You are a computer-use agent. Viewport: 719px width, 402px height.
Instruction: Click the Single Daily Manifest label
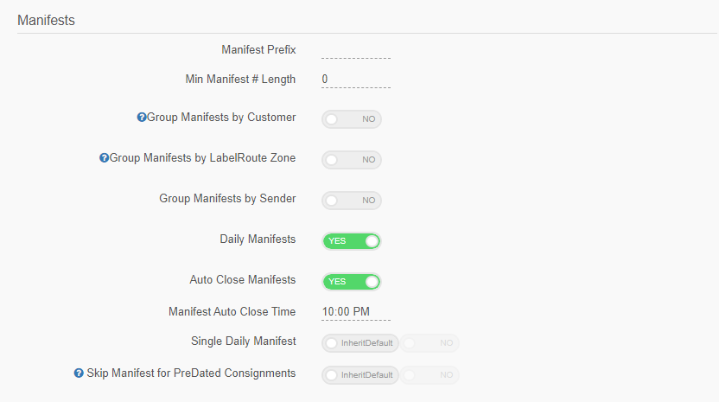244,341
